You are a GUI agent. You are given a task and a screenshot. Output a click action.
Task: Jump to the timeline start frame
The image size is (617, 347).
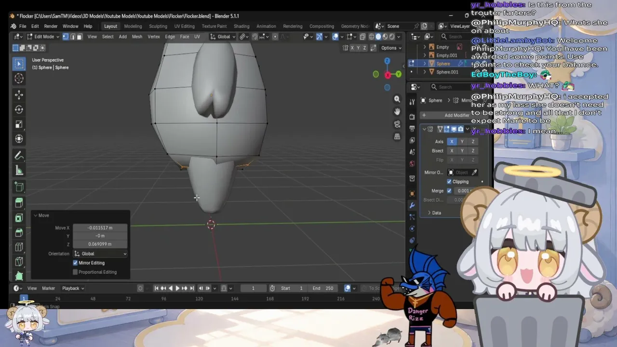click(157, 288)
